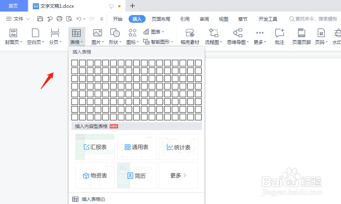
Task: Open the page break (分页) dropdown arrow
Action: 61,42
